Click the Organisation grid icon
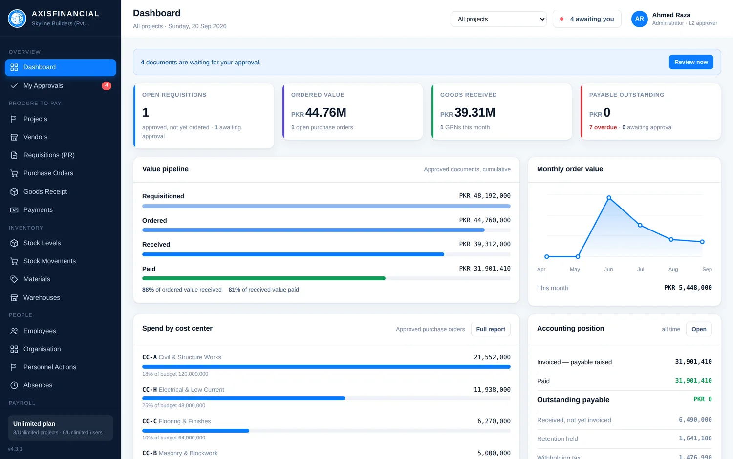 point(14,349)
